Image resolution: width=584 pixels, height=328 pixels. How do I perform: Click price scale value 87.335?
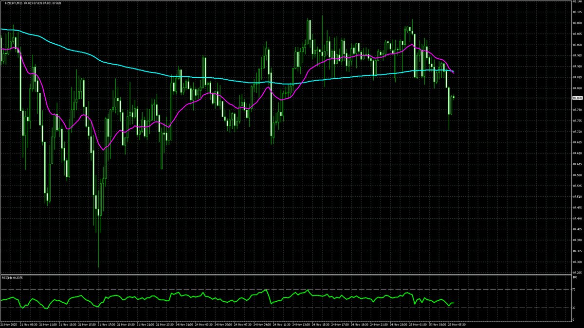[577, 251]
